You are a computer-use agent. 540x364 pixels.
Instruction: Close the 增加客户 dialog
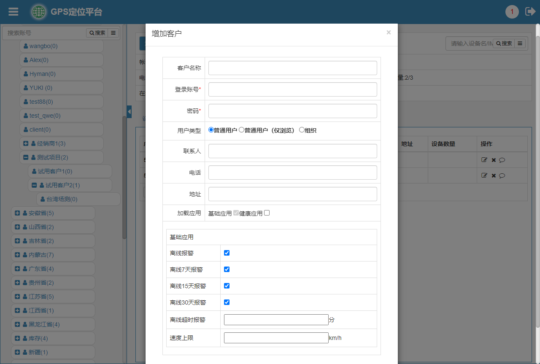tap(389, 32)
